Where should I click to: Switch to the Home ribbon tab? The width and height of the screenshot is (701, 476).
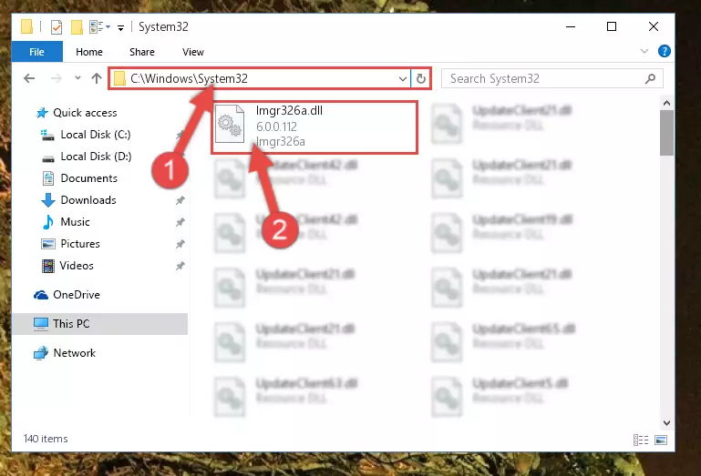(89, 52)
